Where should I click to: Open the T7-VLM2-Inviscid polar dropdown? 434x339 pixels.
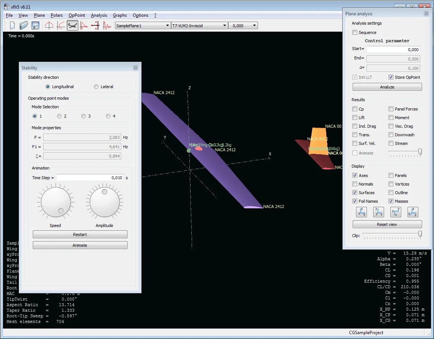tap(199, 25)
